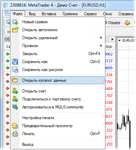Choose Сохранить как
Screen dimensions: 136x150
(x=58, y=62)
